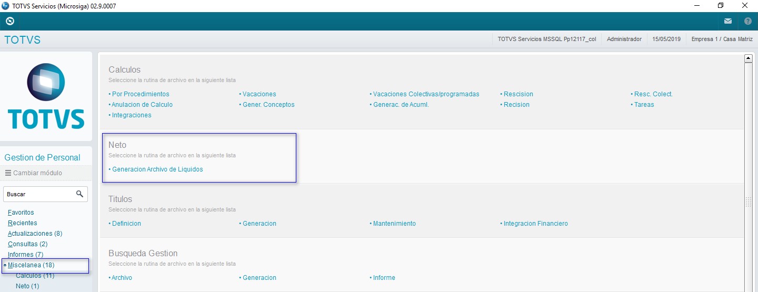Click the Administrador user label
758x292 pixels.
624,39
